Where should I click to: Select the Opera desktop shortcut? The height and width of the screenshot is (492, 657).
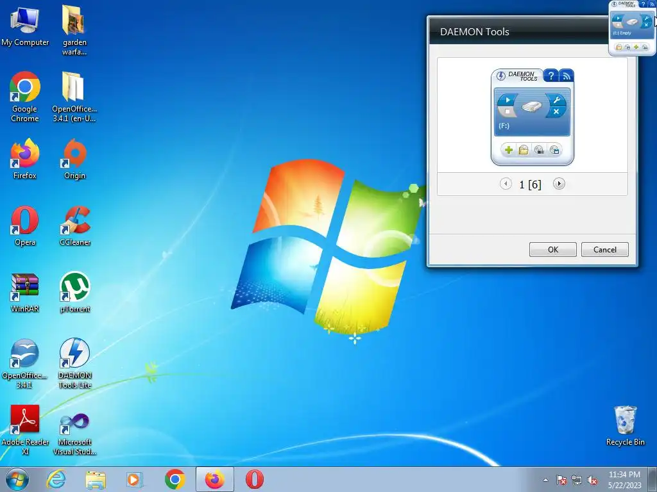click(x=25, y=226)
